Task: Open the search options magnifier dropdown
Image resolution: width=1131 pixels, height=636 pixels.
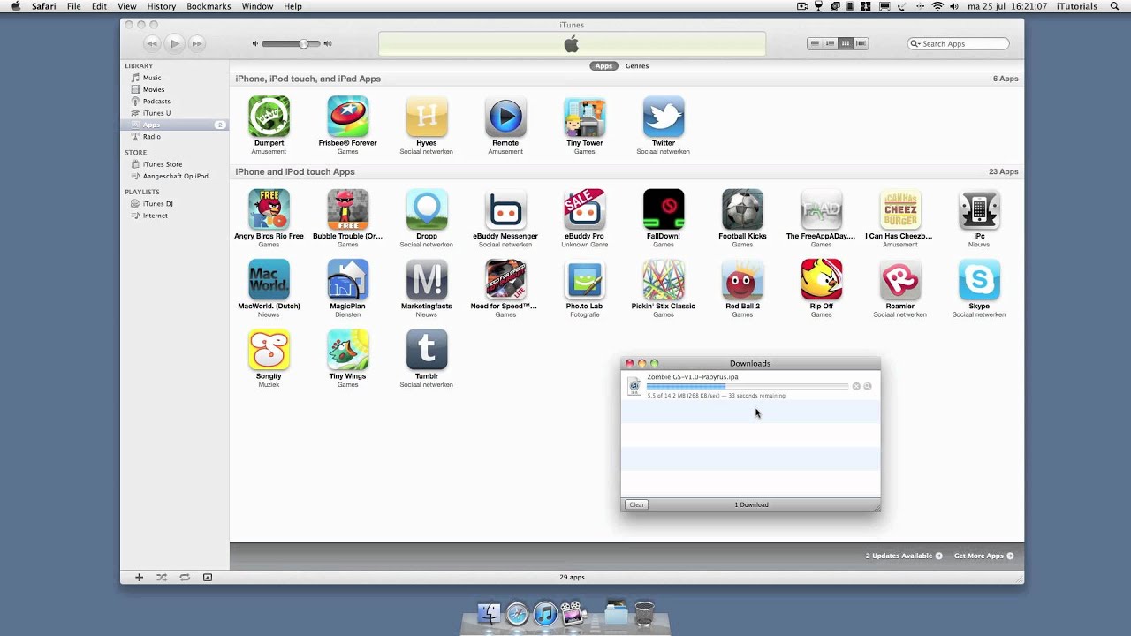Action: pos(916,43)
